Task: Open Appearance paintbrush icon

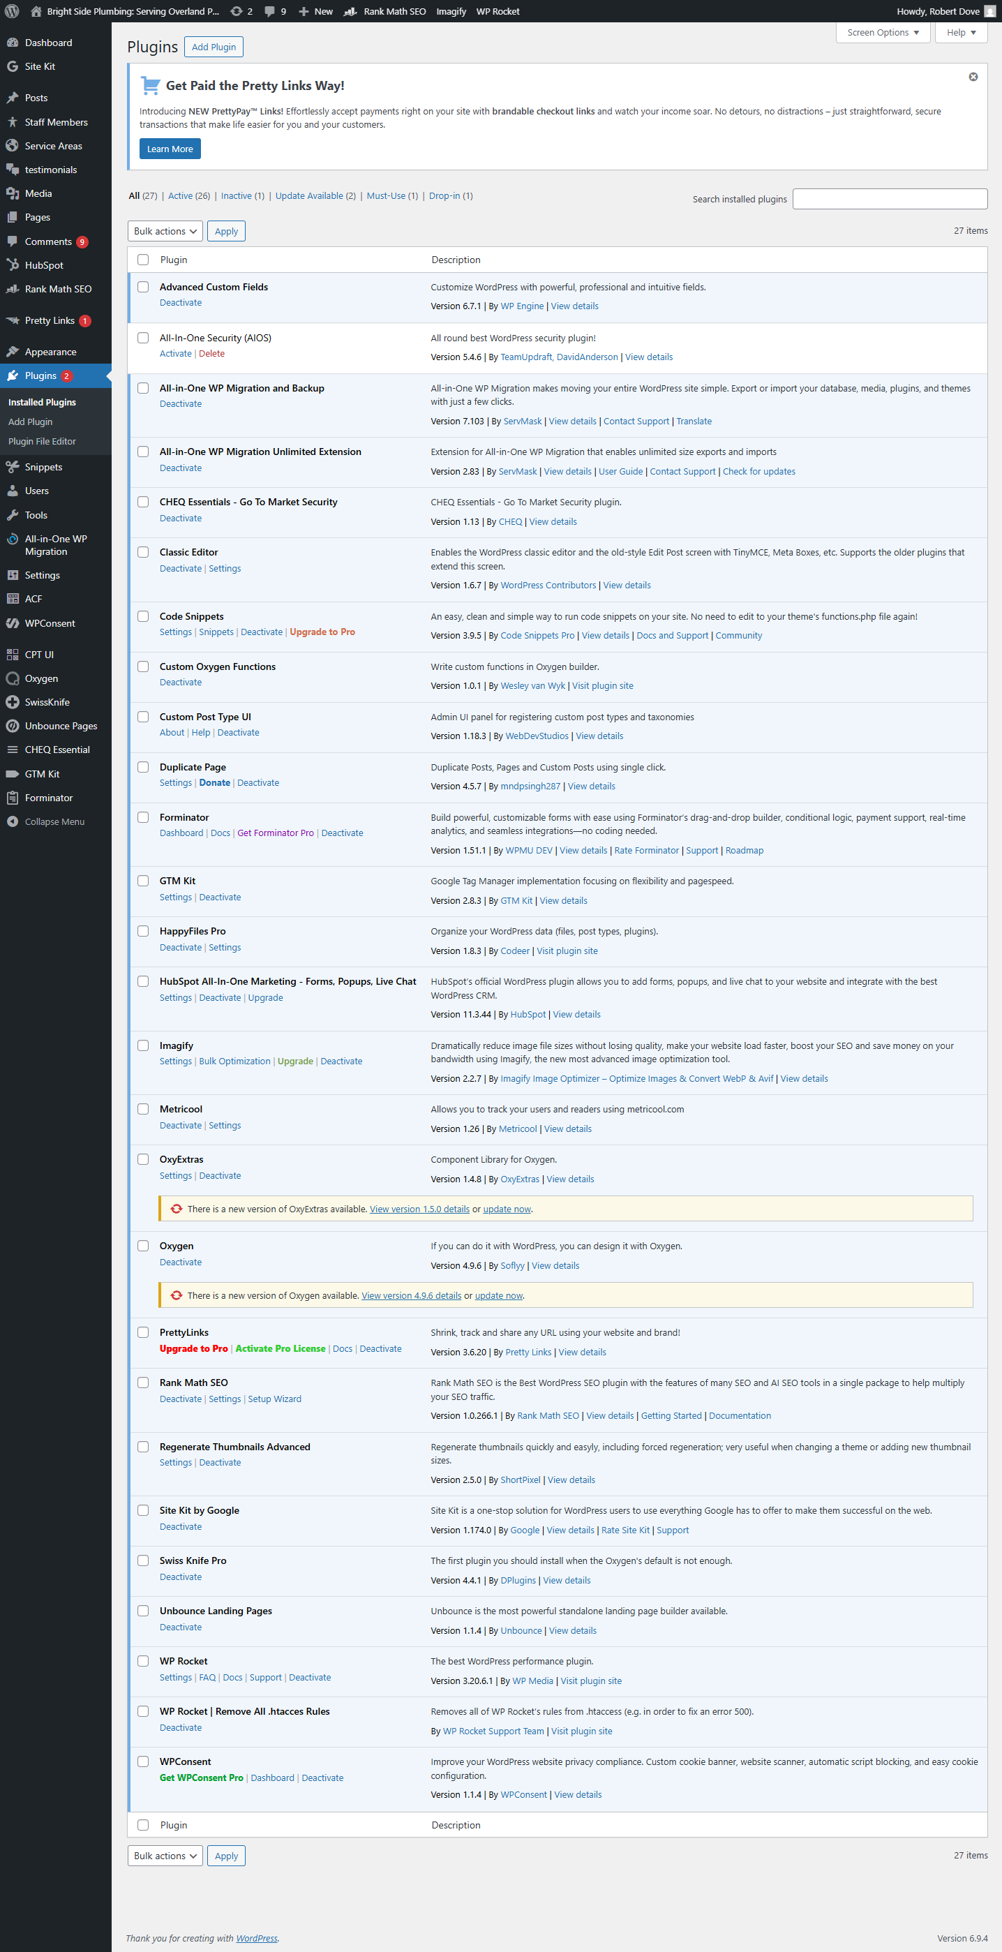Action: (x=12, y=352)
